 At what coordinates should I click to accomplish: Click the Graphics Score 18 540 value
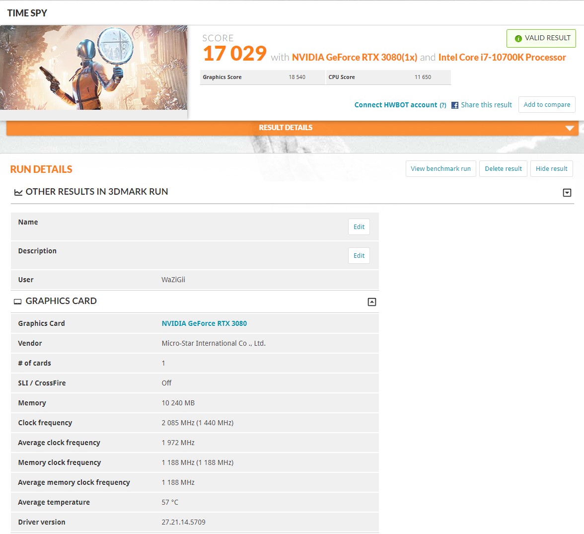pyautogui.click(x=297, y=77)
